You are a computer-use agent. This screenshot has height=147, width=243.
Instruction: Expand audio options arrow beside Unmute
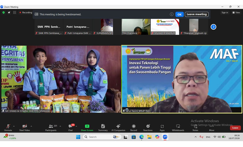[x=14, y=126]
